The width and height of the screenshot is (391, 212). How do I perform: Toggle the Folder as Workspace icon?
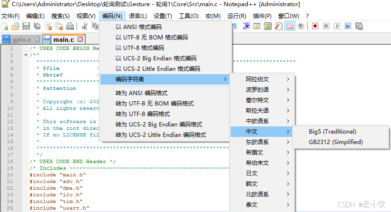click(x=290, y=26)
